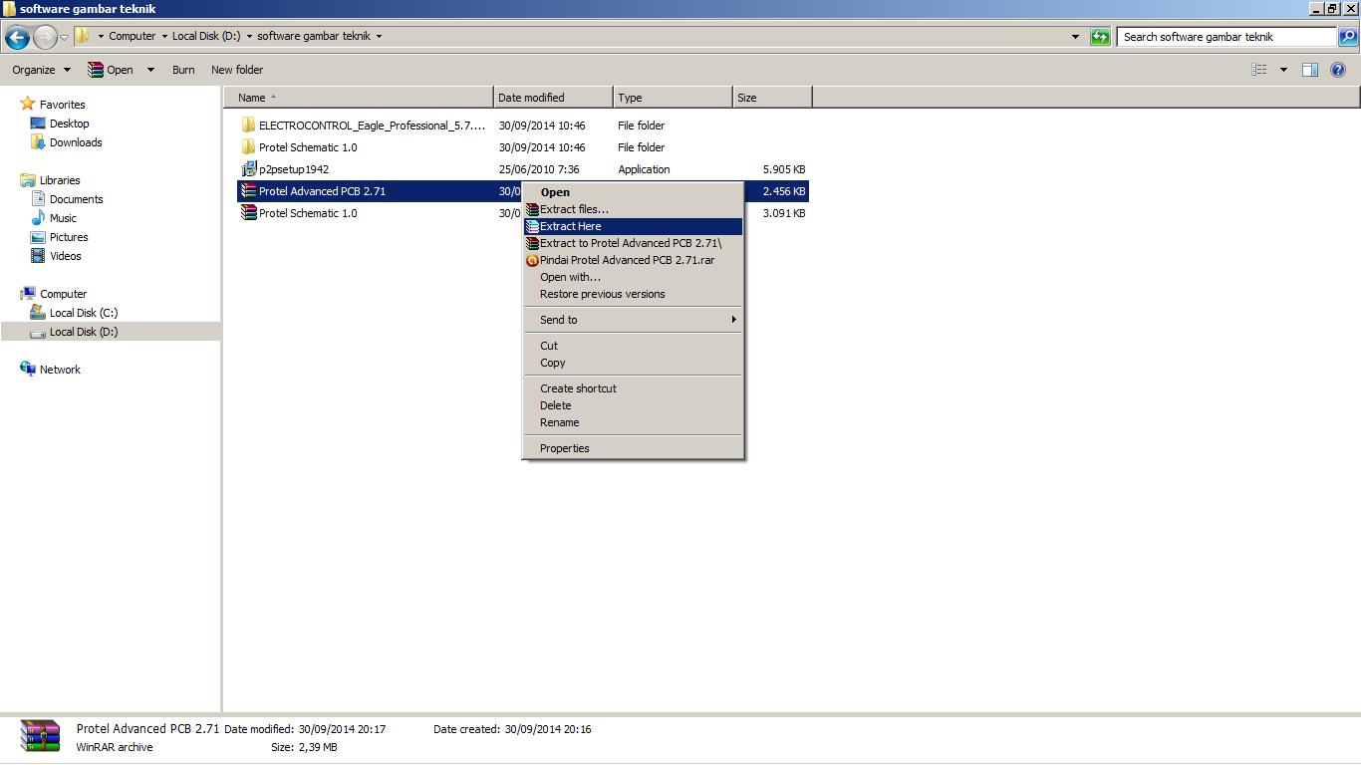Expand the Local Disk (D:) breadcrumb arrow
The width and height of the screenshot is (1361, 765).
click(249, 37)
